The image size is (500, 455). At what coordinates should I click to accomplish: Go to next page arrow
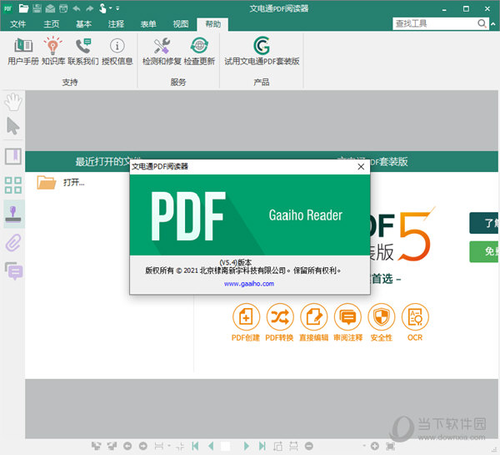pos(246,446)
